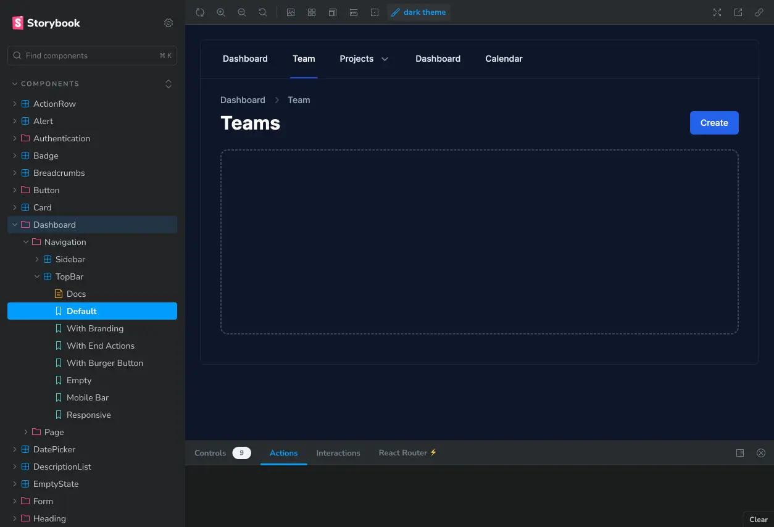The height and width of the screenshot is (527, 774).
Task: Remount the TopBar component story
Action: pyautogui.click(x=200, y=12)
